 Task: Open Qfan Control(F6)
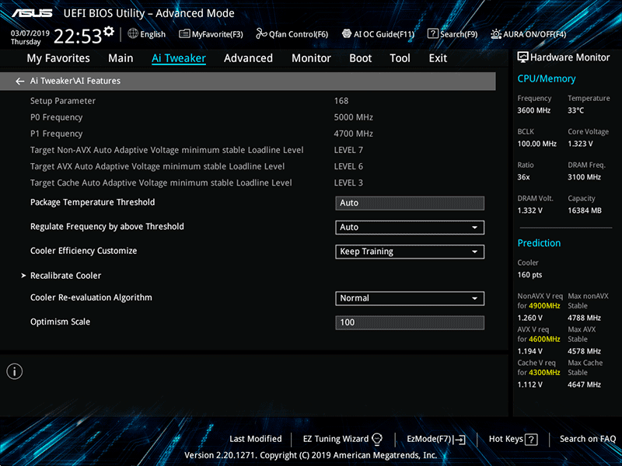tap(292, 34)
